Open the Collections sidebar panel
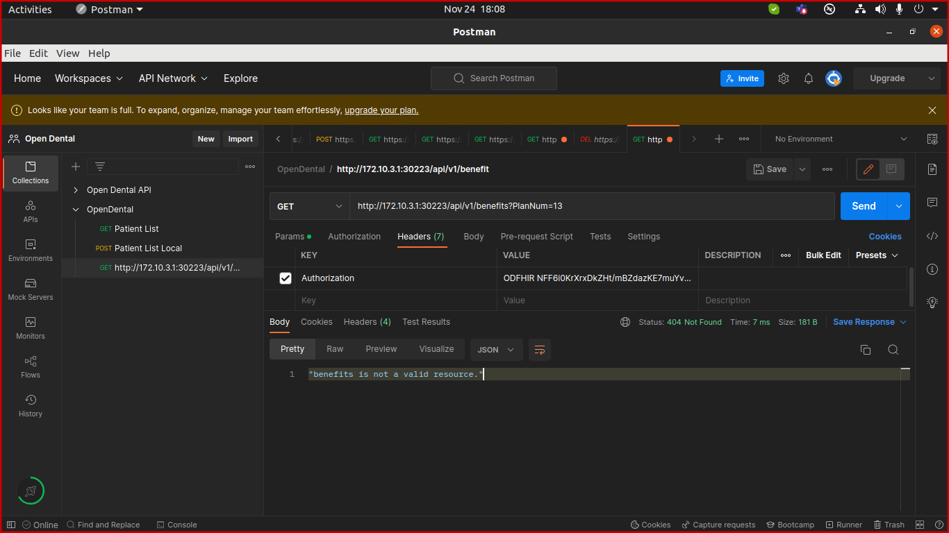The height and width of the screenshot is (533, 949). coord(31,173)
